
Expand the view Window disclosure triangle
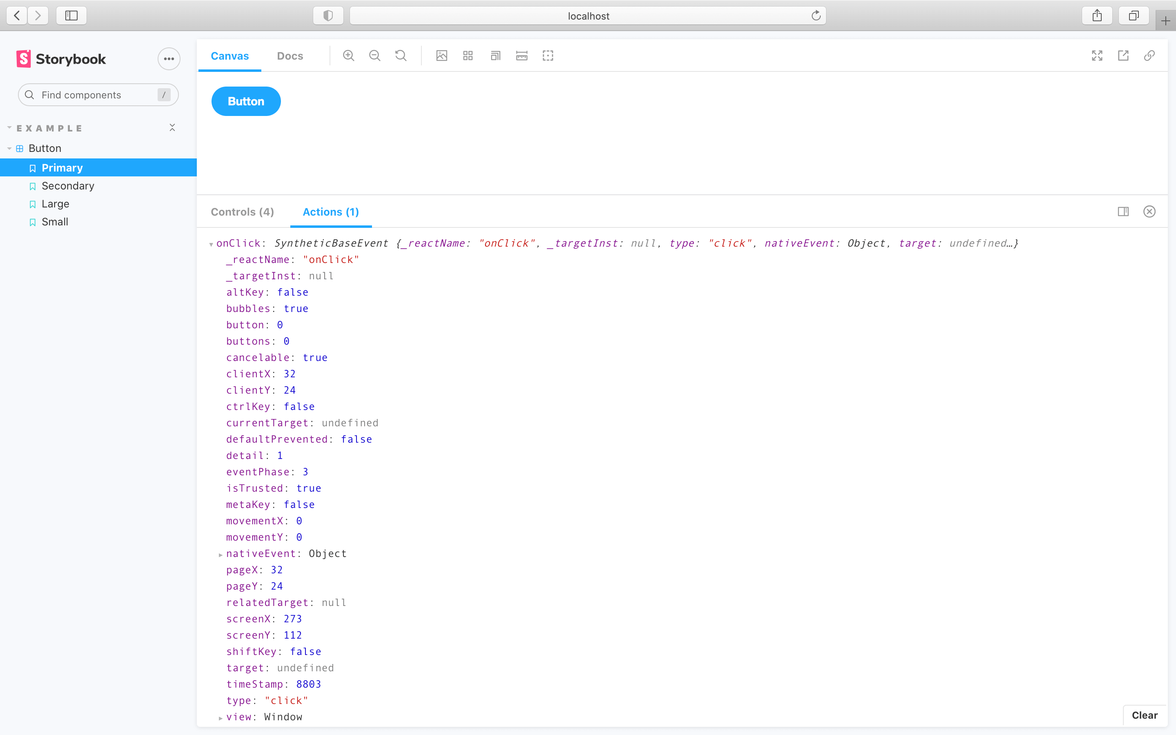[219, 716]
